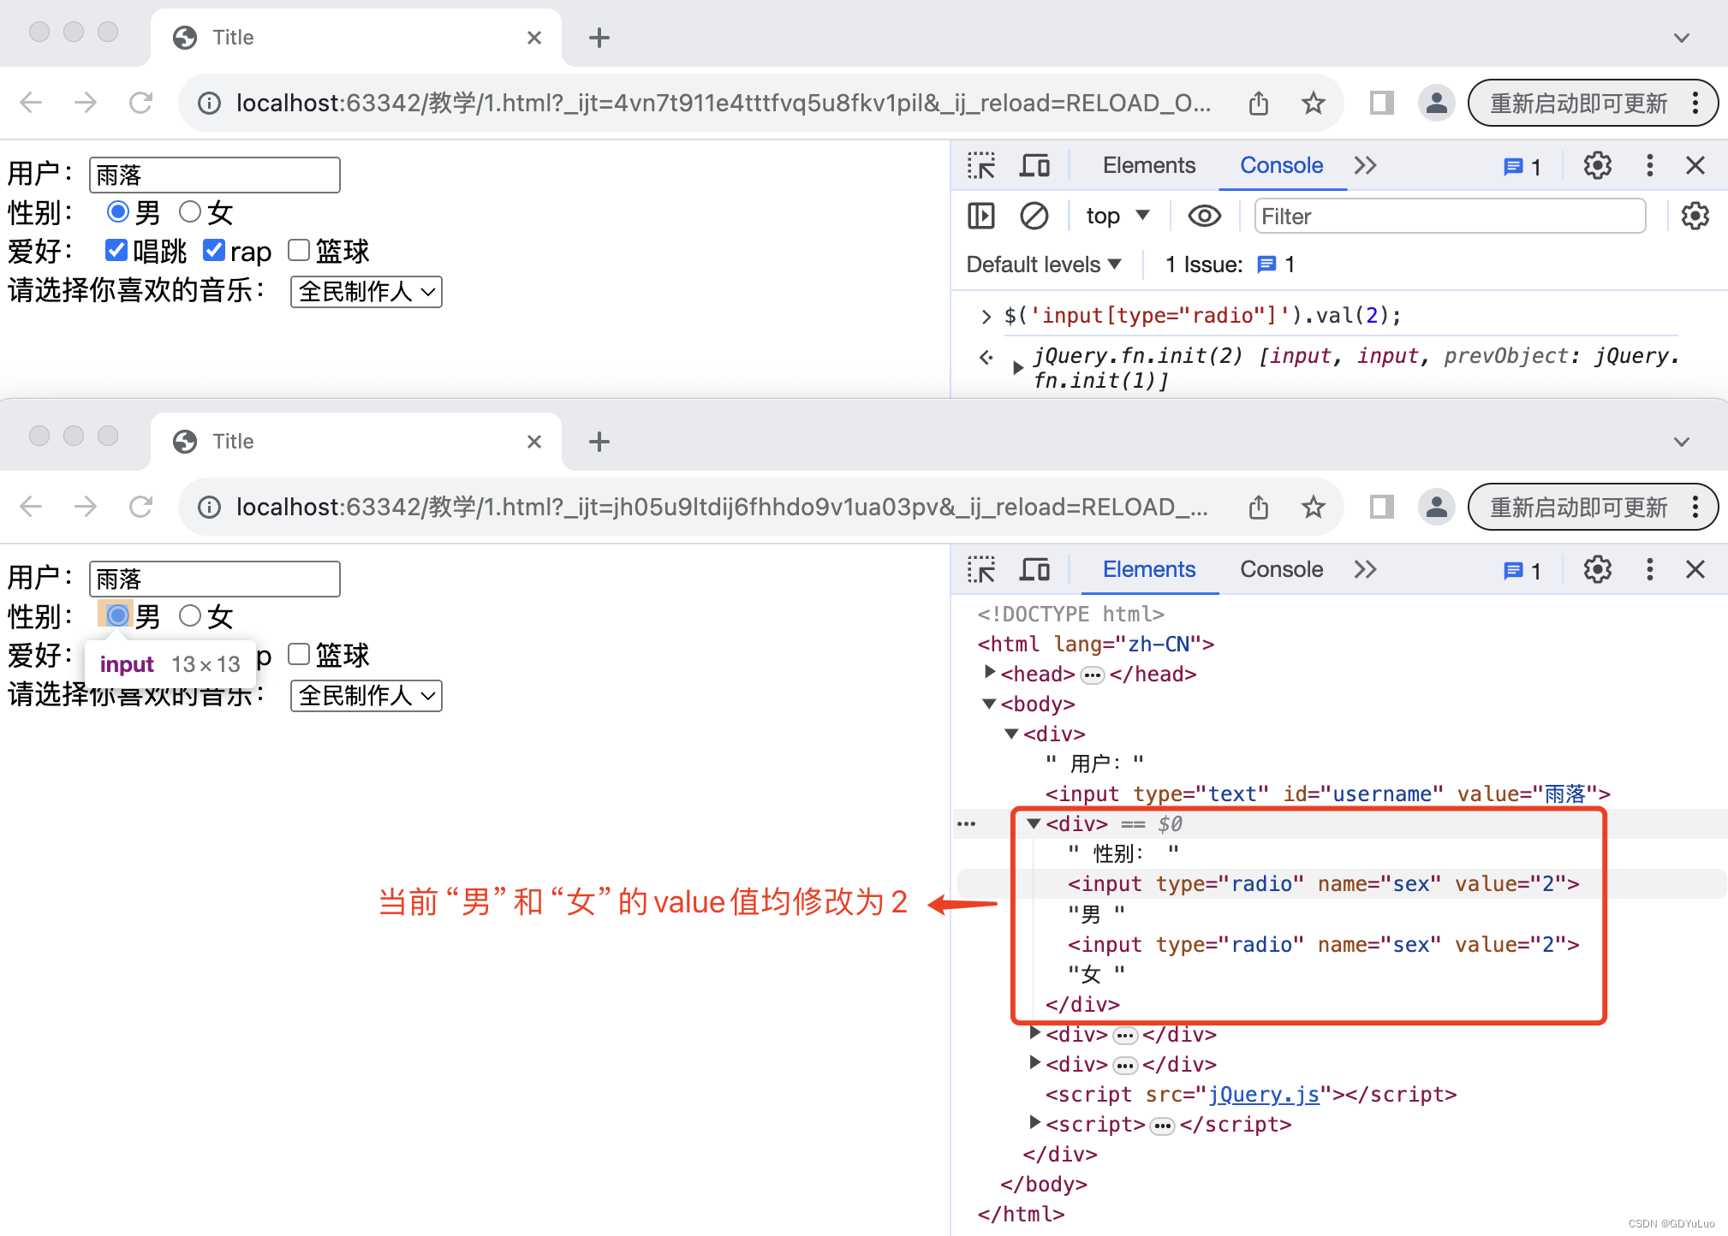Click the jQuery.js script source link

point(1263,1094)
